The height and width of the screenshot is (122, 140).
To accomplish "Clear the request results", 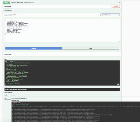I will point(90,48).
